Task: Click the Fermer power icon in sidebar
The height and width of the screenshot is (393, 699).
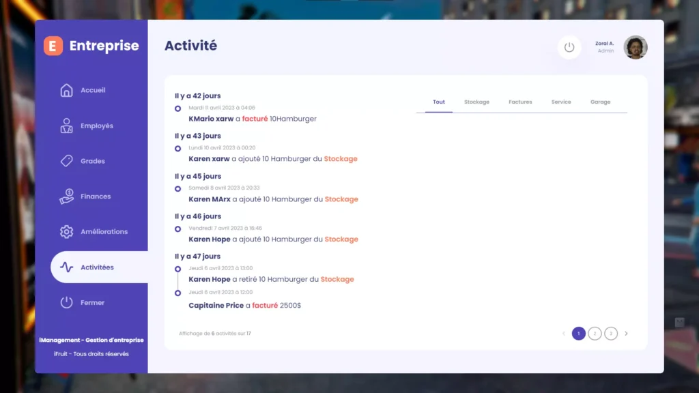Action: pos(66,302)
